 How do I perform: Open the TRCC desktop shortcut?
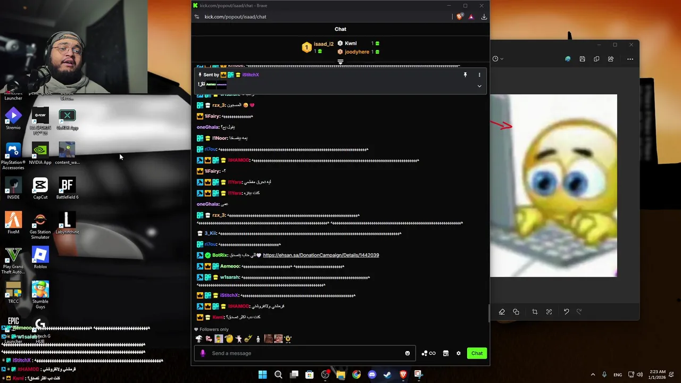[x=13, y=293]
